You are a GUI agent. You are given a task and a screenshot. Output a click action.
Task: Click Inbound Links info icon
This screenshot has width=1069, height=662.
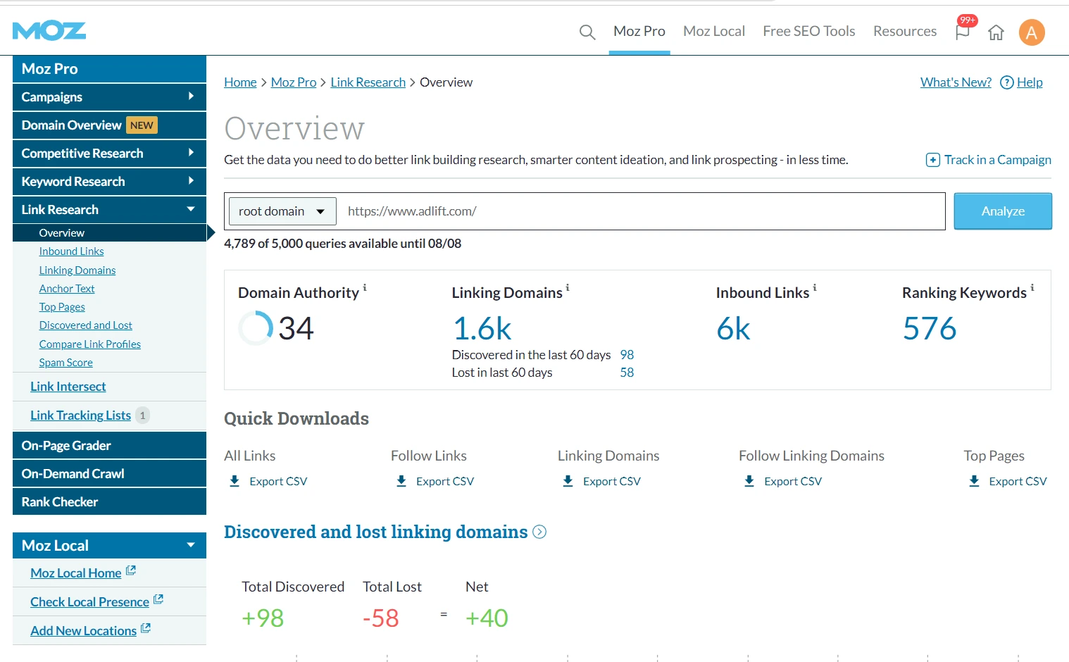point(815,287)
